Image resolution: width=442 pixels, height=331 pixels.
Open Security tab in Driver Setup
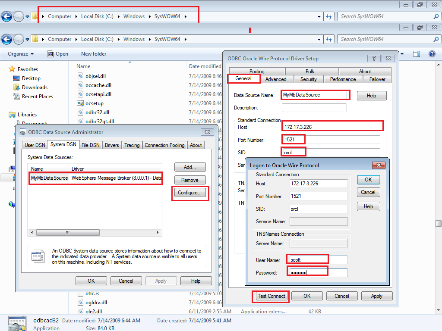point(308,79)
